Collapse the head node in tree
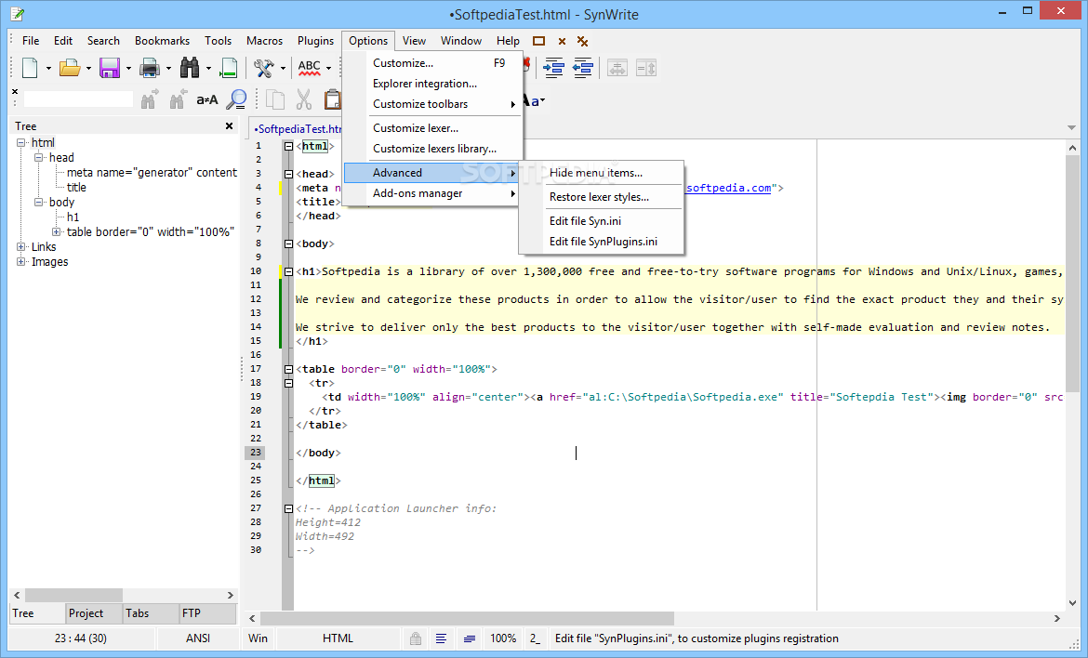 pos(39,157)
